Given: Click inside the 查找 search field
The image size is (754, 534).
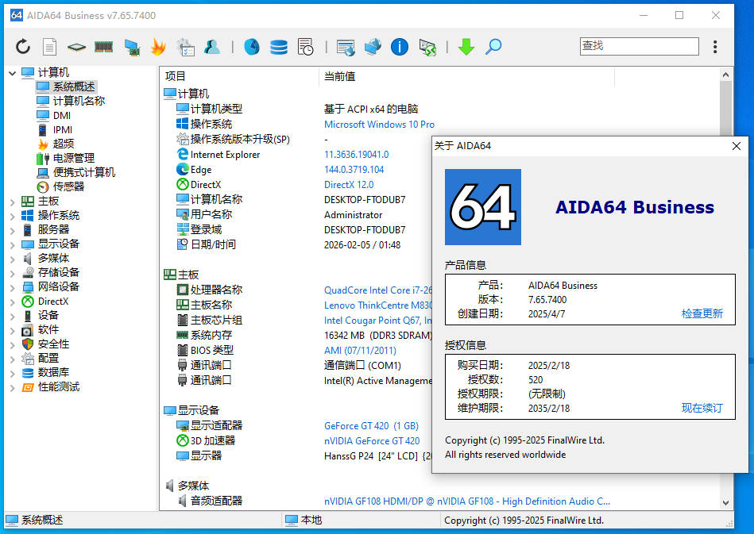Looking at the screenshot, I should click(639, 46).
